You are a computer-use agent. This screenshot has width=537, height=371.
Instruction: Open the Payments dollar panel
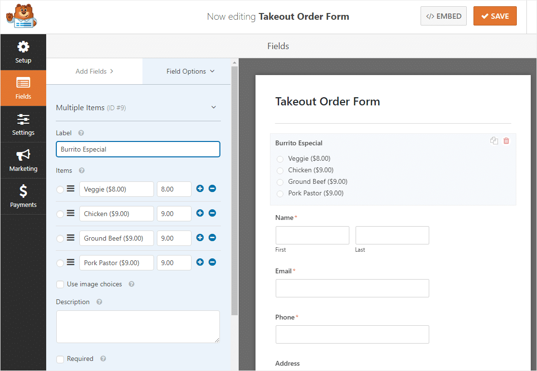click(x=23, y=196)
